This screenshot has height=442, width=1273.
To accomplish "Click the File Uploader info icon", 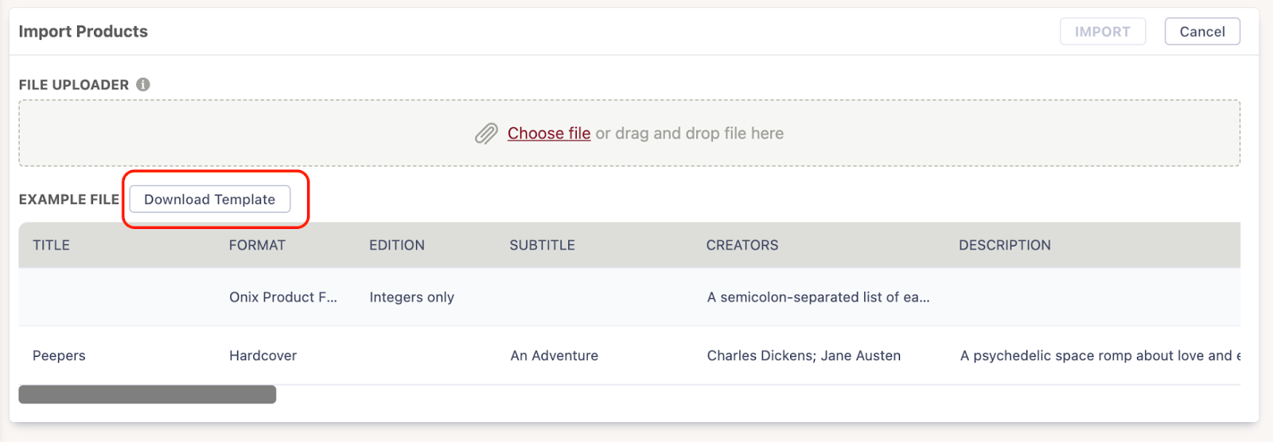I will click(143, 84).
